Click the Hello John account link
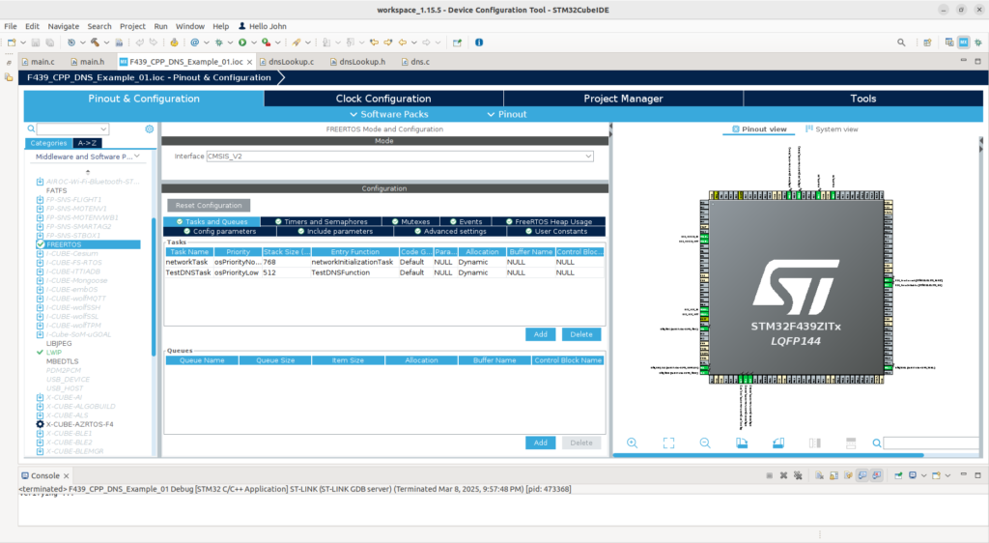This screenshot has height=543, width=989. [x=263, y=26]
